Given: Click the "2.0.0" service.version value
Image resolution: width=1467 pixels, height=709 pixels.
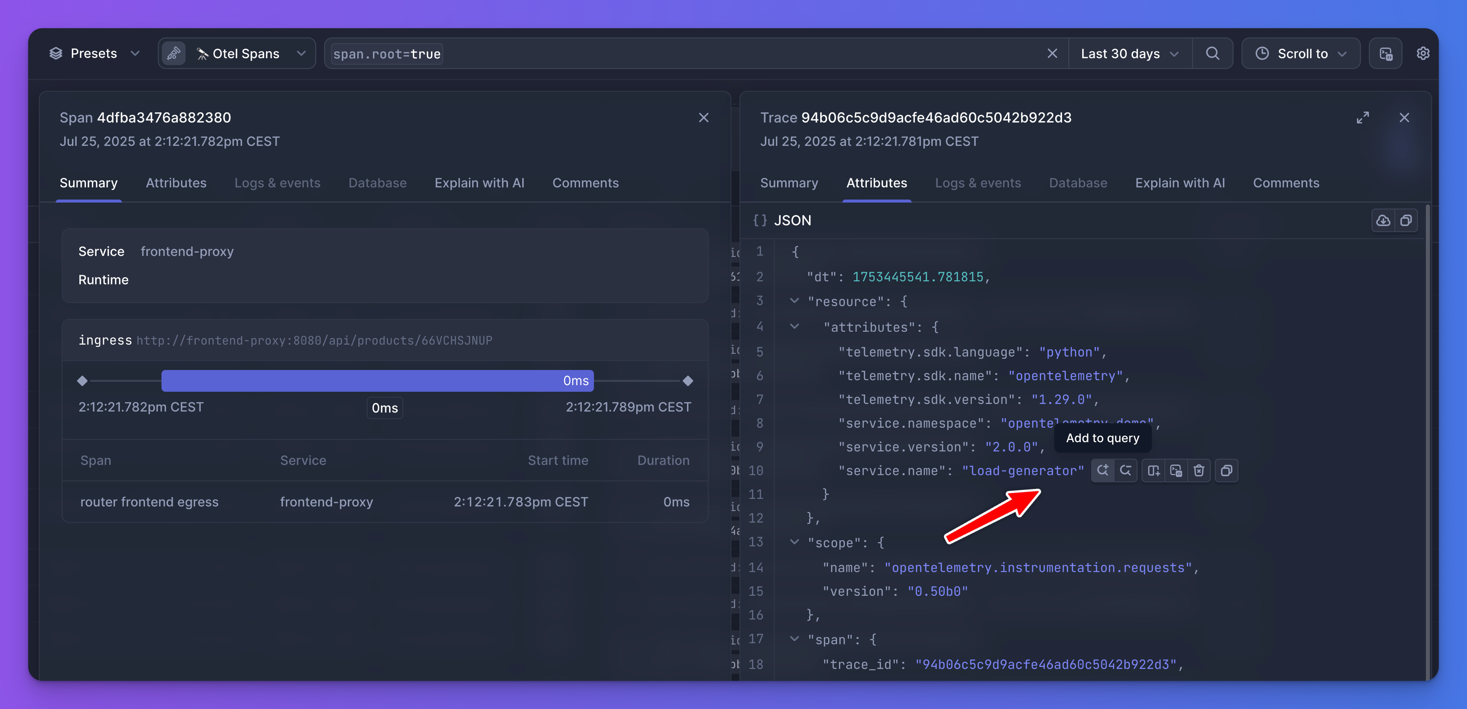Looking at the screenshot, I should (1011, 447).
